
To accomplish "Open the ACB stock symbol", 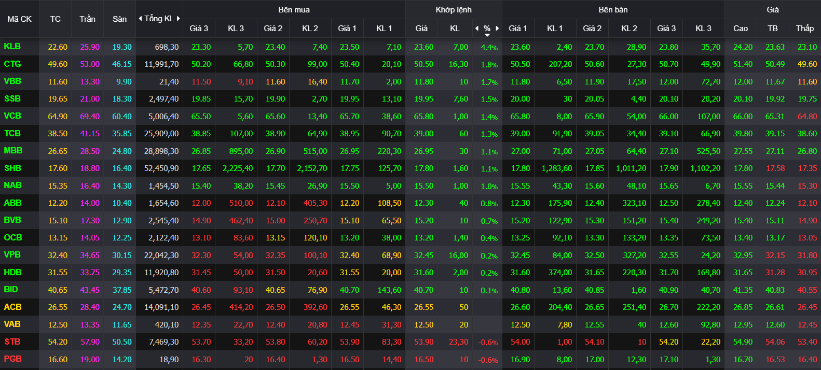I will (x=12, y=307).
